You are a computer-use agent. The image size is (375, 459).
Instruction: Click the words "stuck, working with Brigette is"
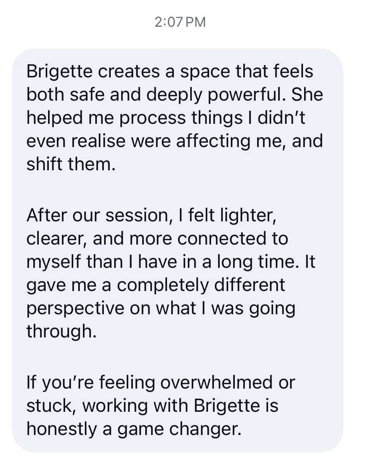pos(152,406)
